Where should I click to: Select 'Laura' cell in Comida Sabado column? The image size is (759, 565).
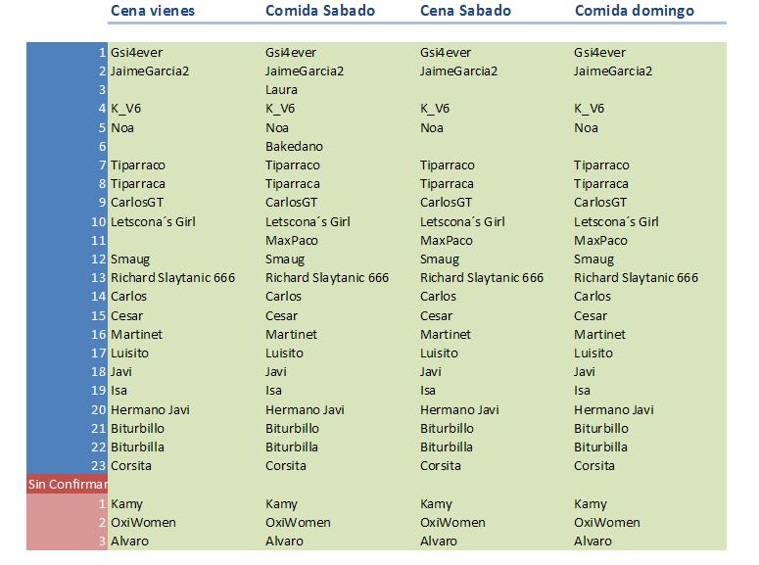point(281,90)
